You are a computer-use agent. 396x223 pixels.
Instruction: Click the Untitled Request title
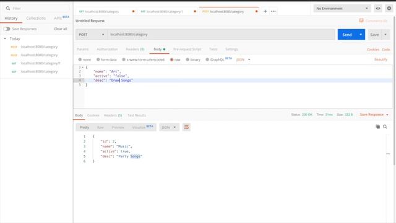coord(90,20)
